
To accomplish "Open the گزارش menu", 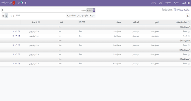I will click(x=161, y=3).
